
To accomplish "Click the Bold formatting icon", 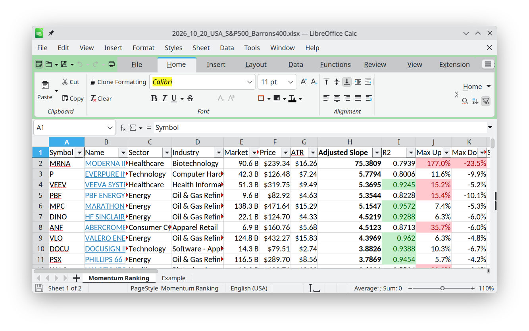I will coord(154,98).
